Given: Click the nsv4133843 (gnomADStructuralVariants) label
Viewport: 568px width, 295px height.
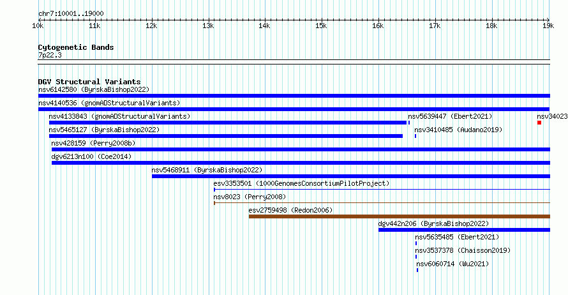Looking at the screenshot, I should pos(119,116).
